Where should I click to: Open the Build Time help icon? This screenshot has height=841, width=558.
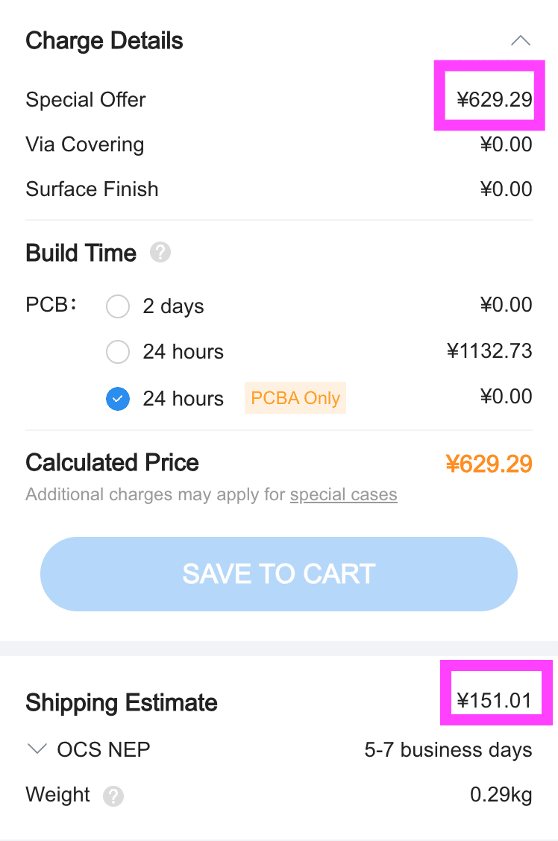point(160,252)
